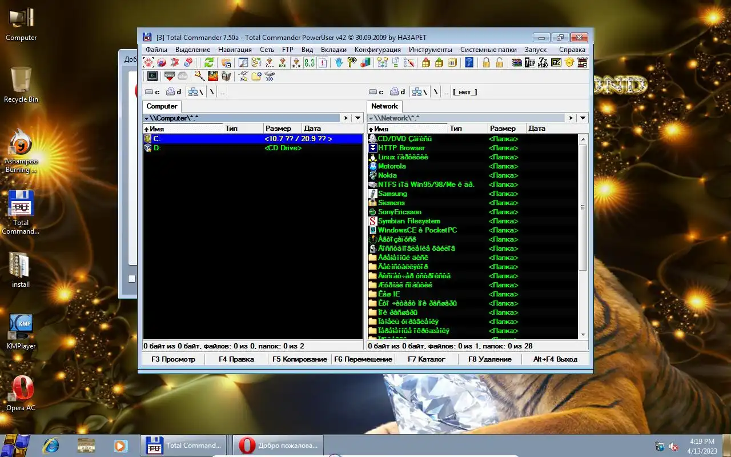731x457 pixels.
Task: Click the drive with blue arrows icon
Action: coord(270,75)
